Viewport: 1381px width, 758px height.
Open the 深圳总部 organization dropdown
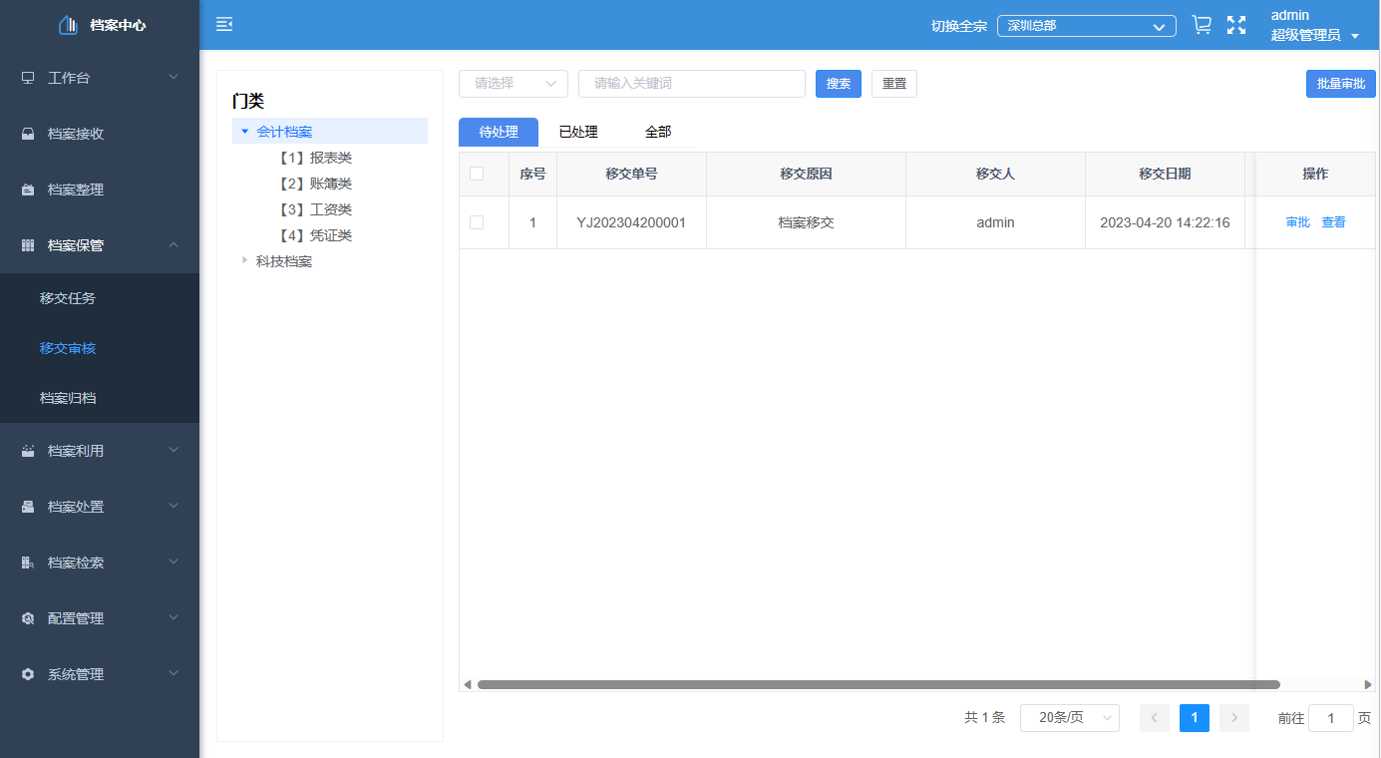(1085, 26)
